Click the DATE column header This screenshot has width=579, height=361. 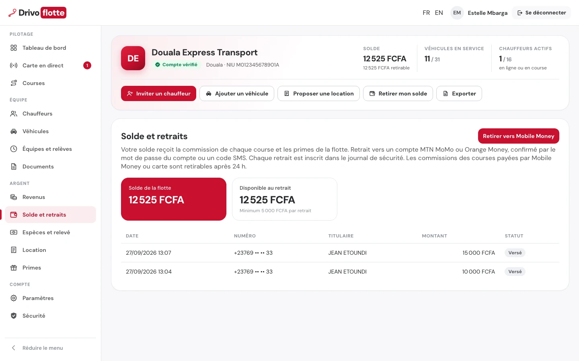[132, 236]
